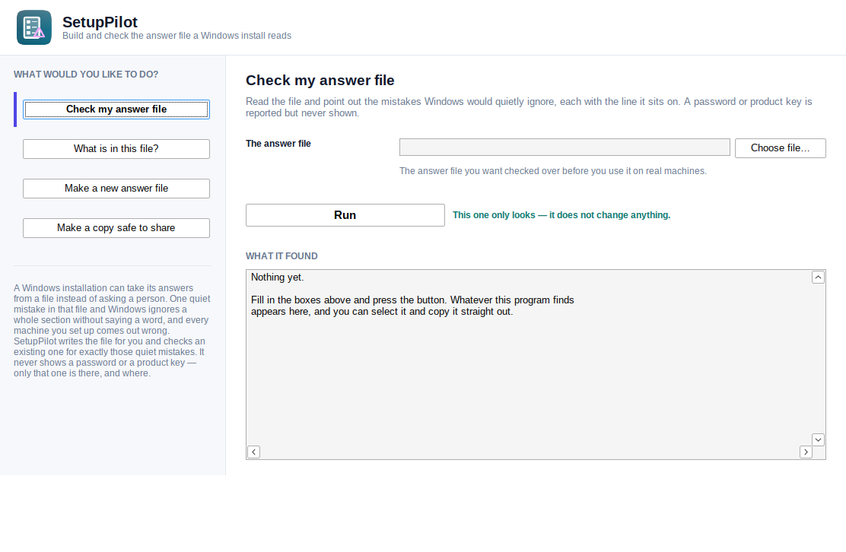Choose Make a new answer file
Image resolution: width=846 pixels, height=552 pixels.
click(x=116, y=189)
